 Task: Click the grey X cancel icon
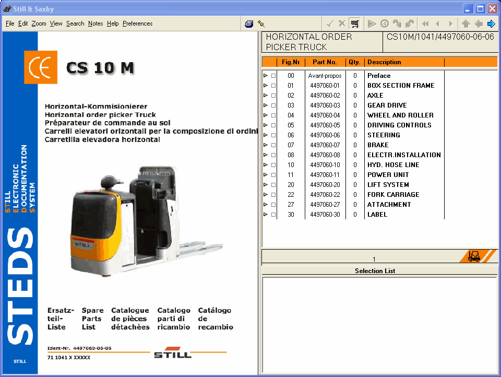(x=342, y=23)
